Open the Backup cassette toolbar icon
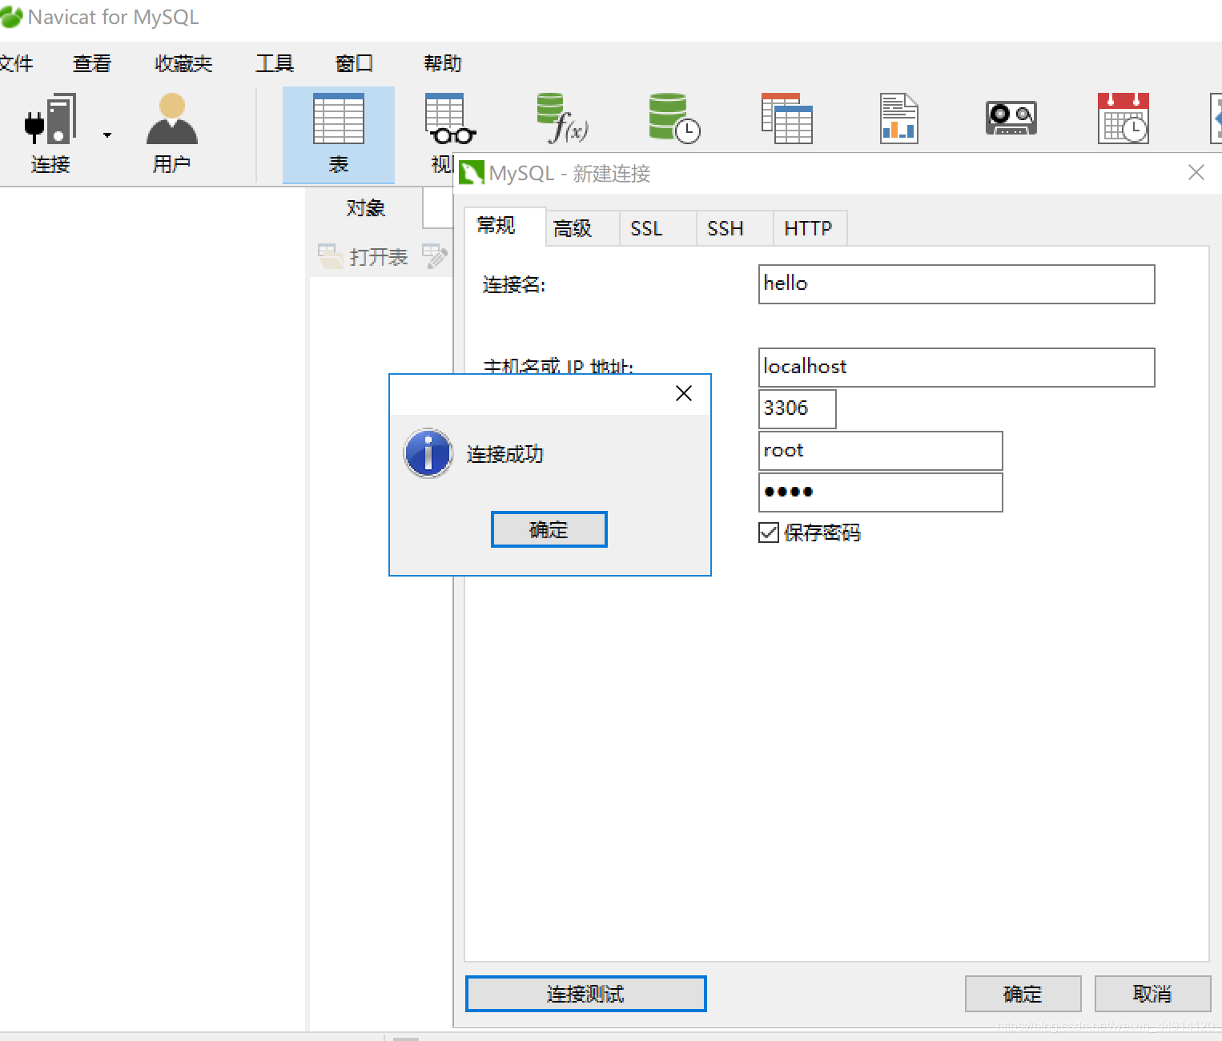The width and height of the screenshot is (1222, 1041). pyautogui.click(x=1011, y=119)
